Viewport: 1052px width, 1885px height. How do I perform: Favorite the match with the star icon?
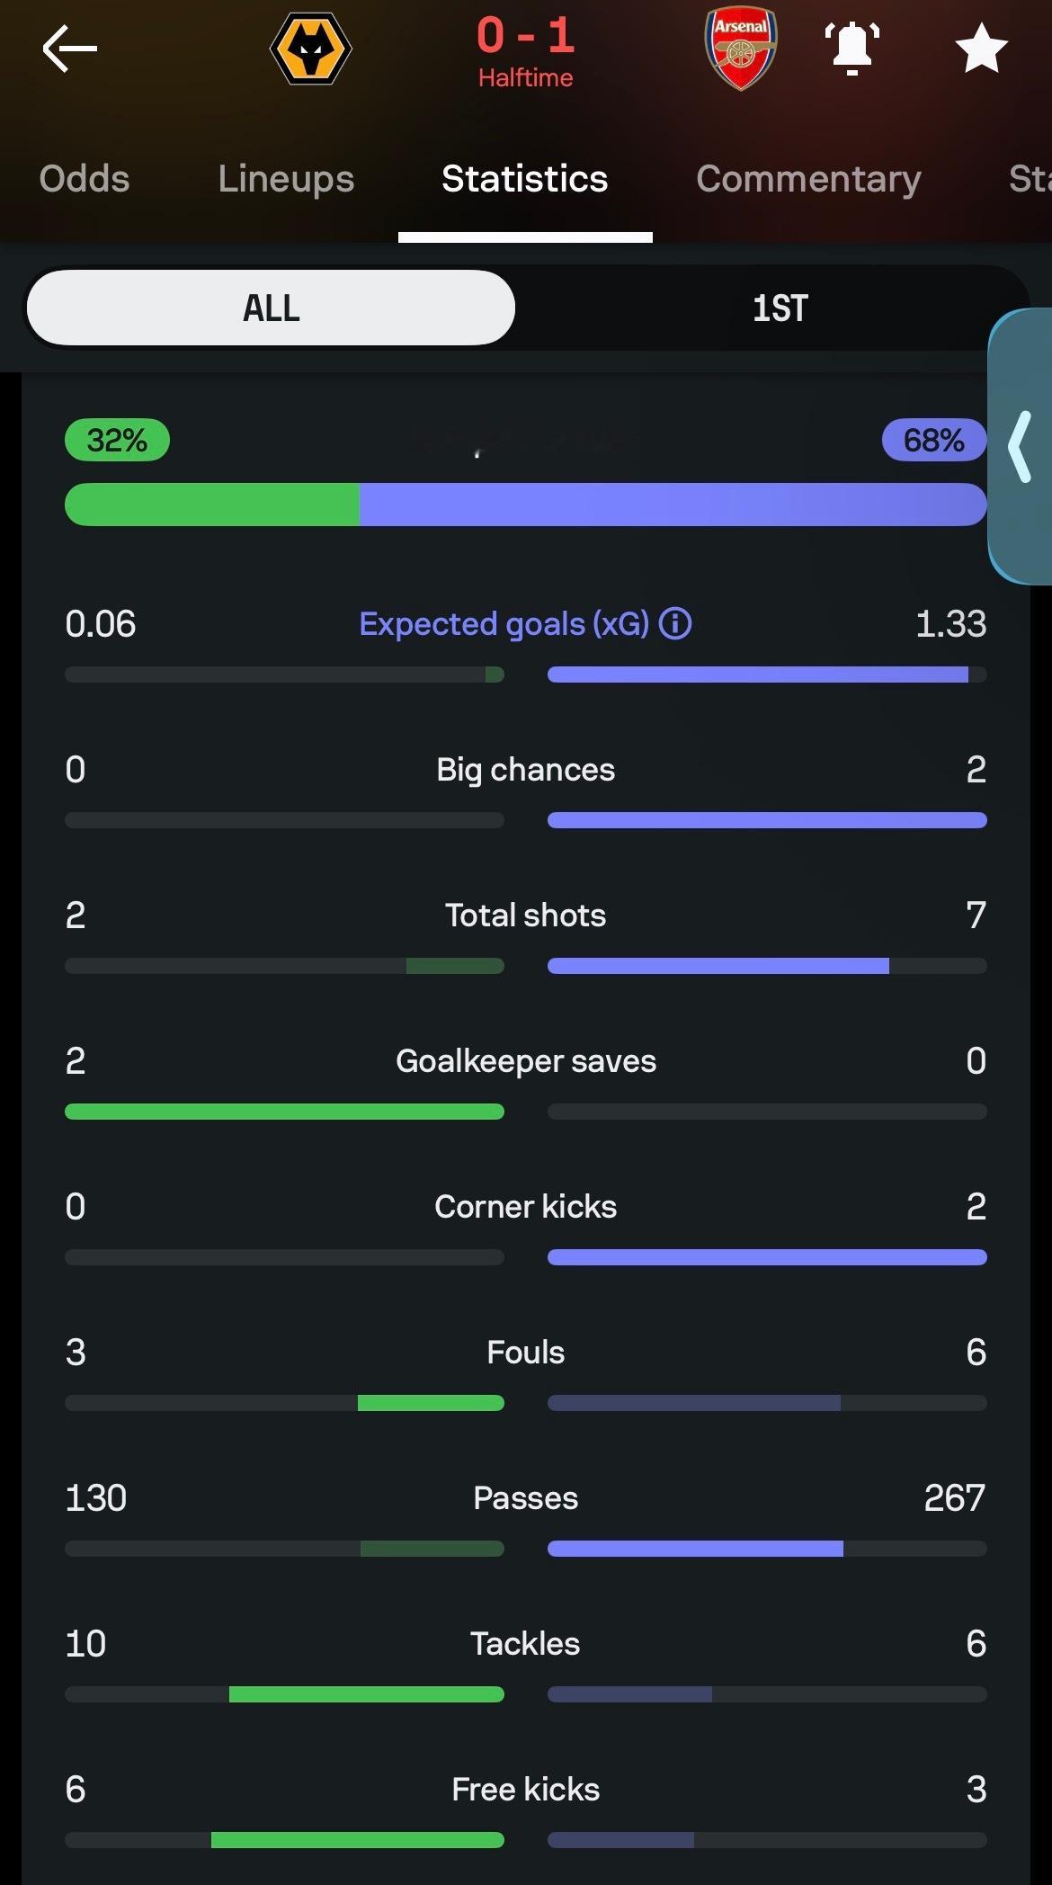980,48
